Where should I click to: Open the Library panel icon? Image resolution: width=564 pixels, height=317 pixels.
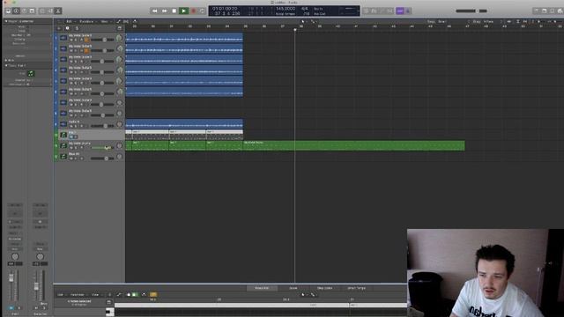pos(8,11)
